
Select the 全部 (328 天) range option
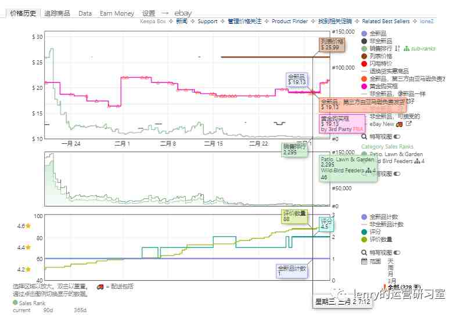coord(404,287)
